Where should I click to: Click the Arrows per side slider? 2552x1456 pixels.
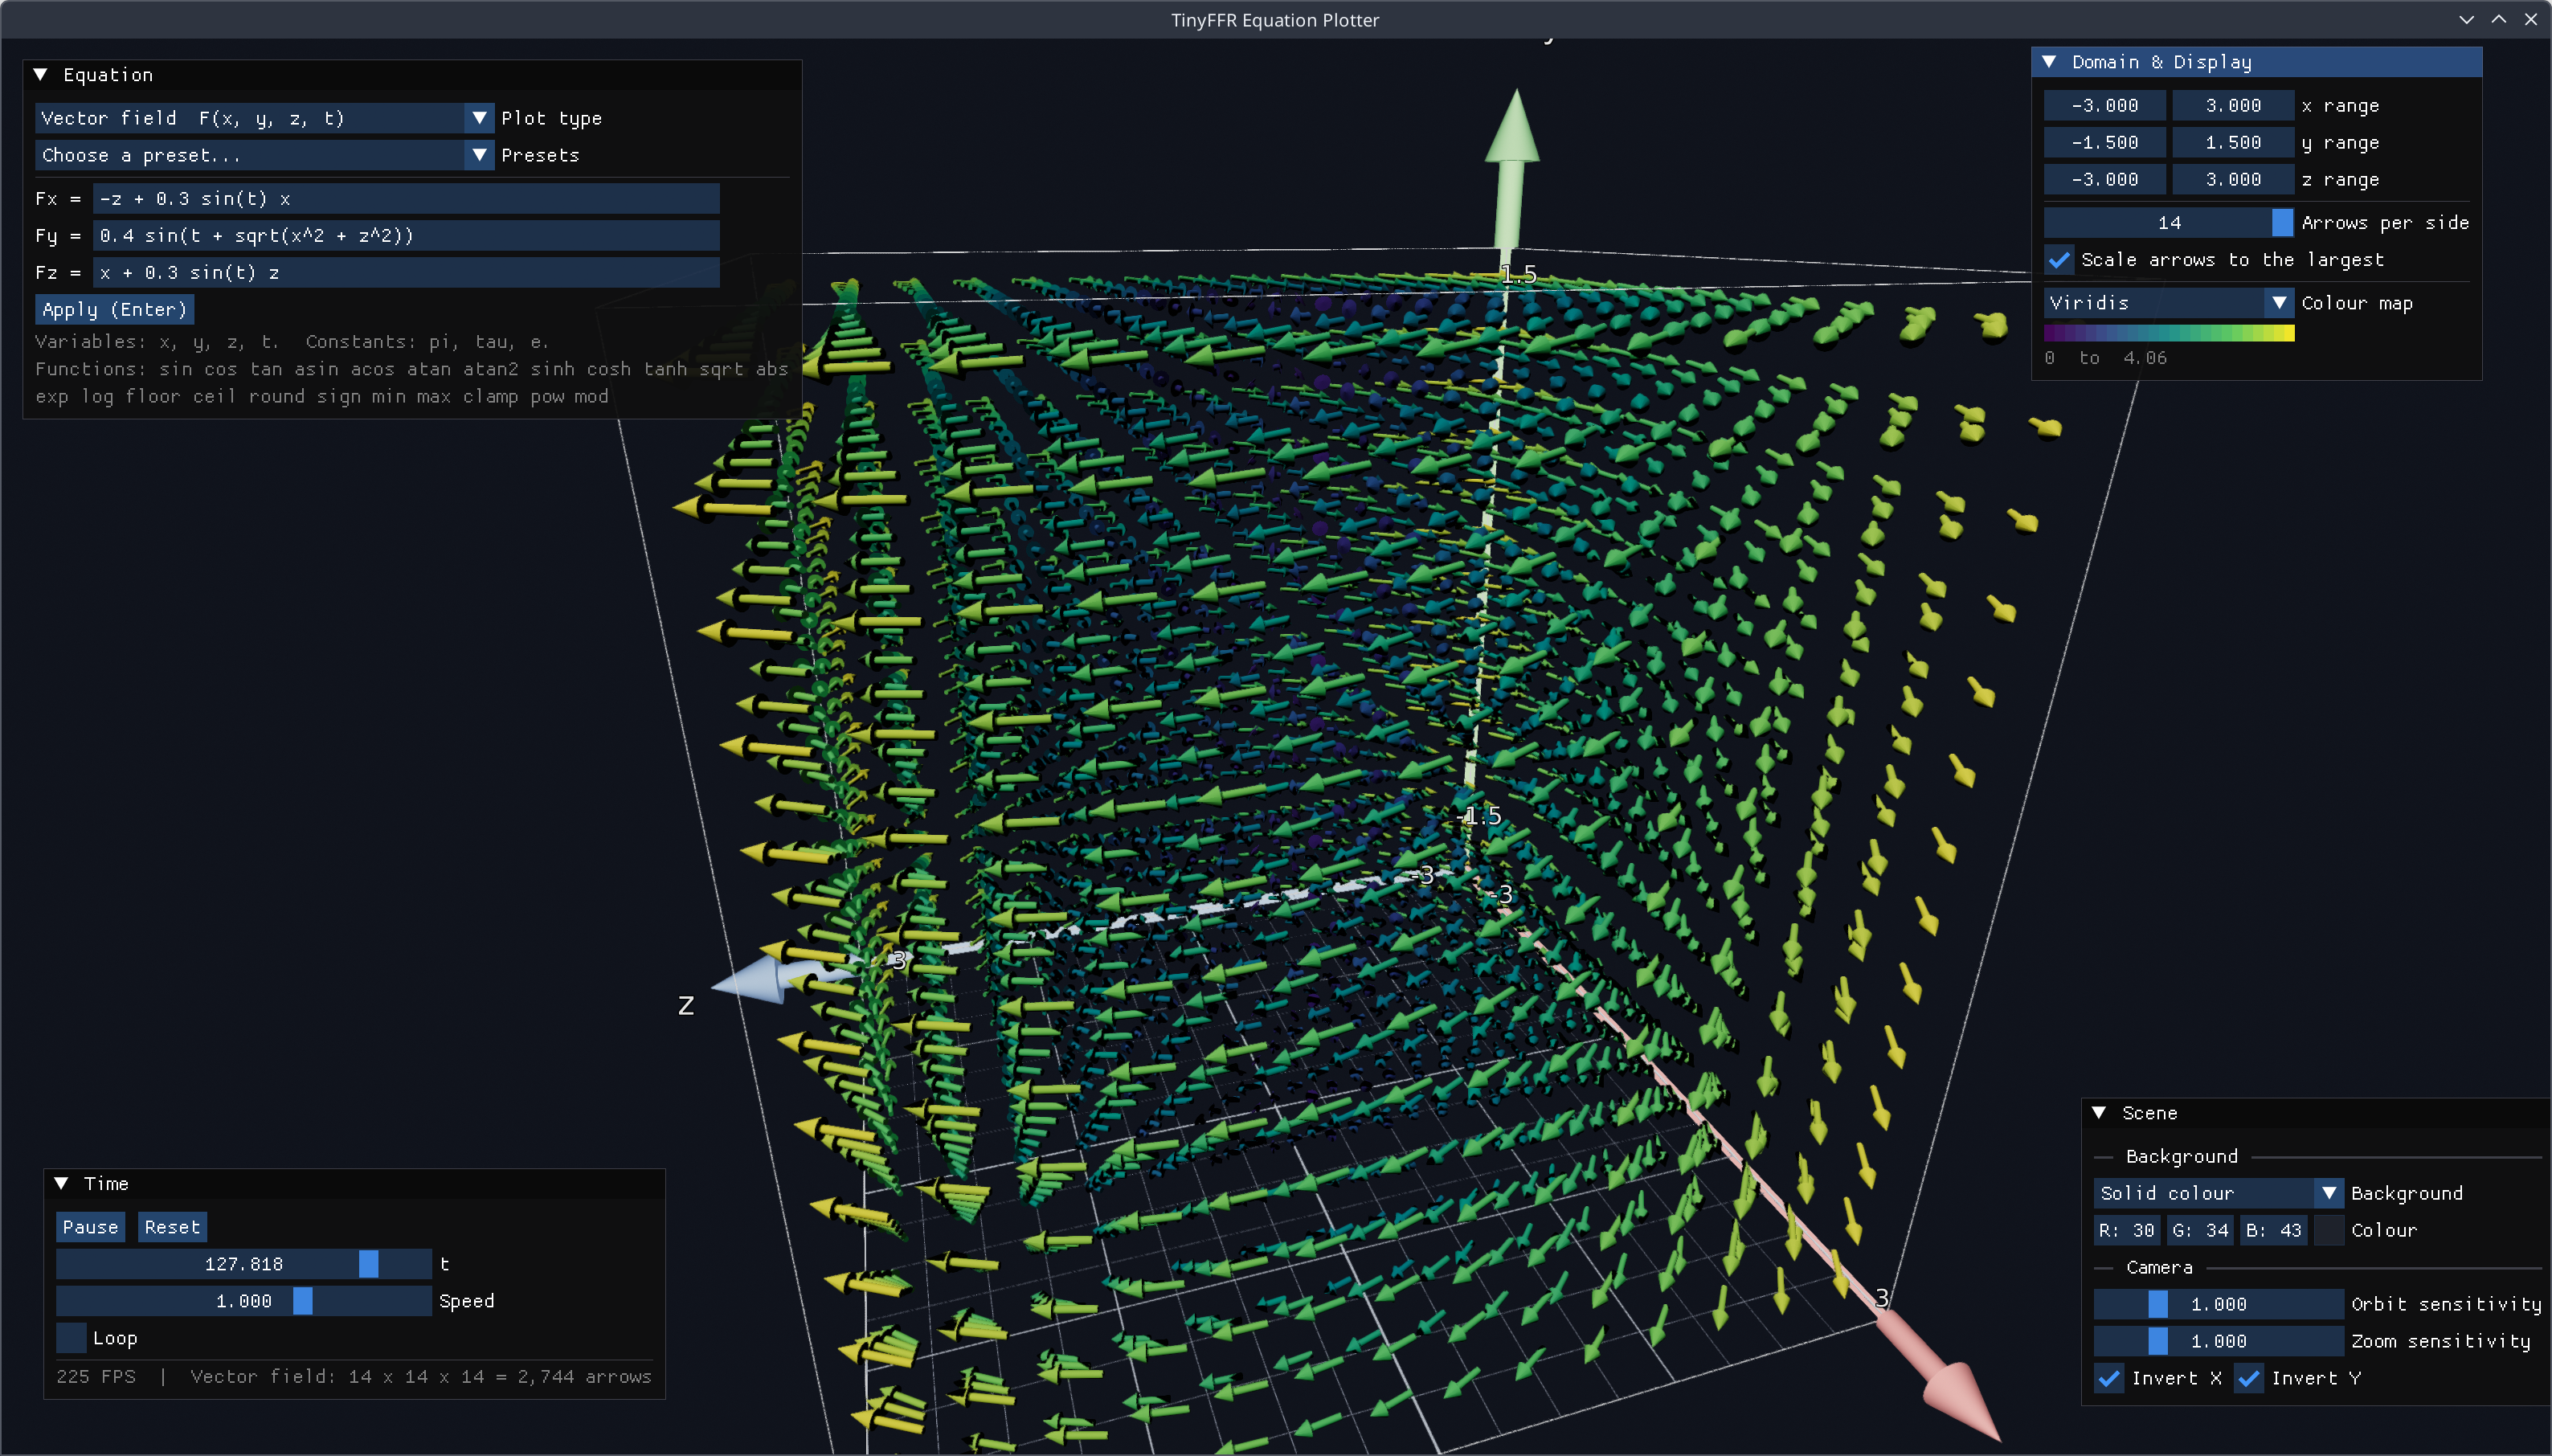pos(2168,222)
